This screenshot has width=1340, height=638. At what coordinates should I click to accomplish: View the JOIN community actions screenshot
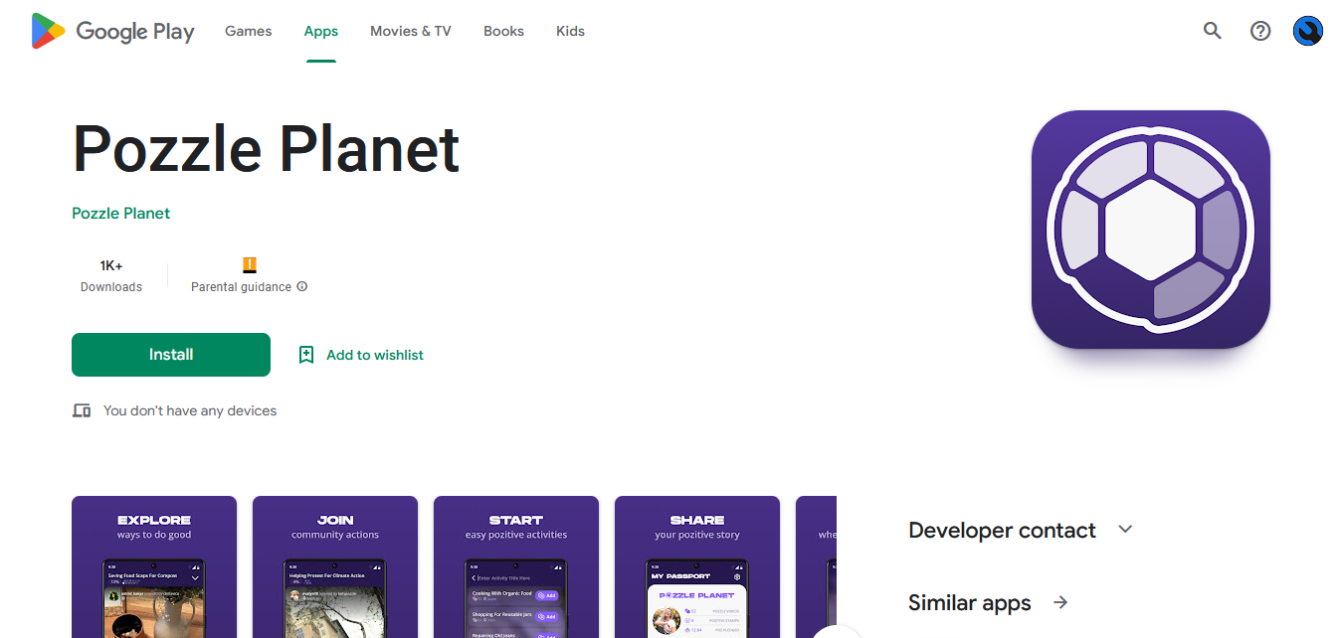[335, 566]
